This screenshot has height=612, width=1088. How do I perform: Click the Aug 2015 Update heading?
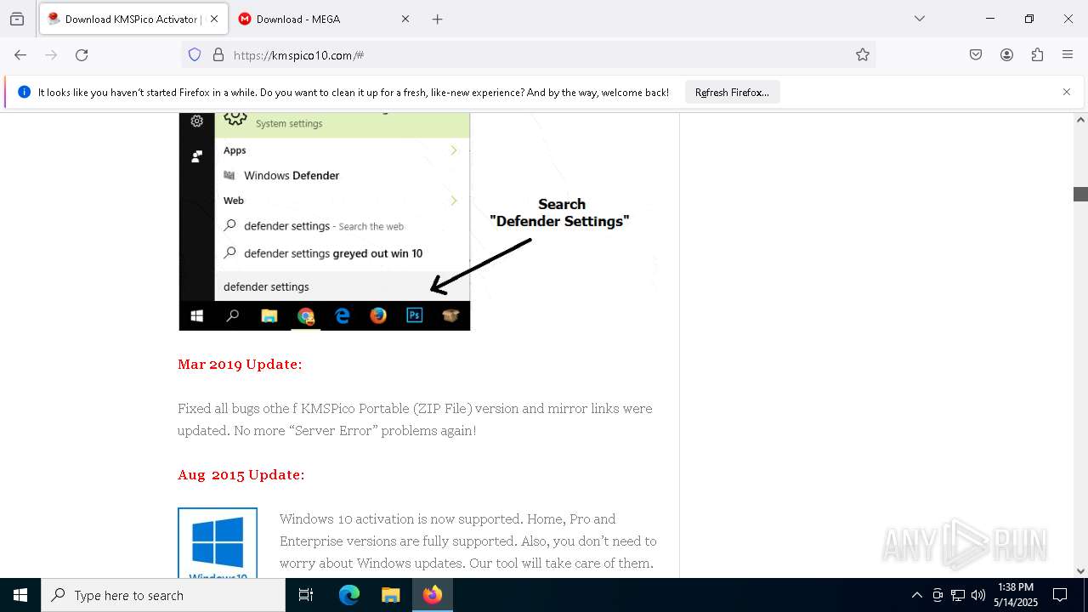241,474
